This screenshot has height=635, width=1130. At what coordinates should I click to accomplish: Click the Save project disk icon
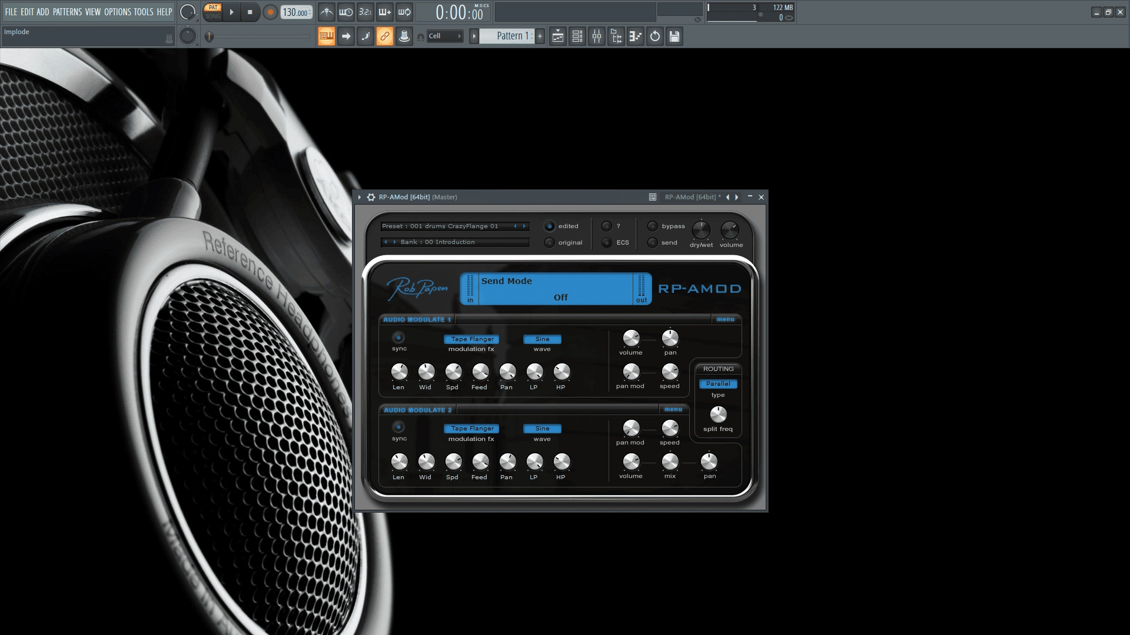(674, 36)
